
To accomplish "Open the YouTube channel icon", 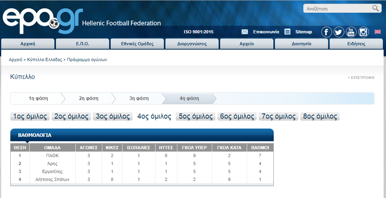I will point(351,32).
